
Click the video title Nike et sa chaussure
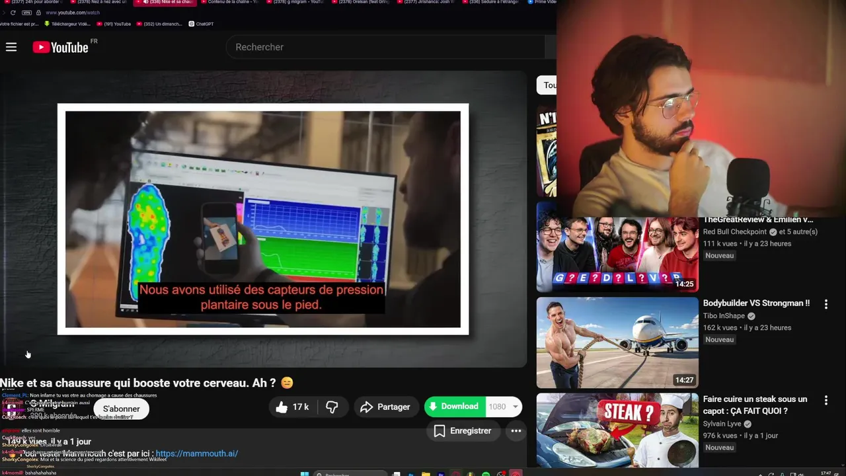coord(147,383)
